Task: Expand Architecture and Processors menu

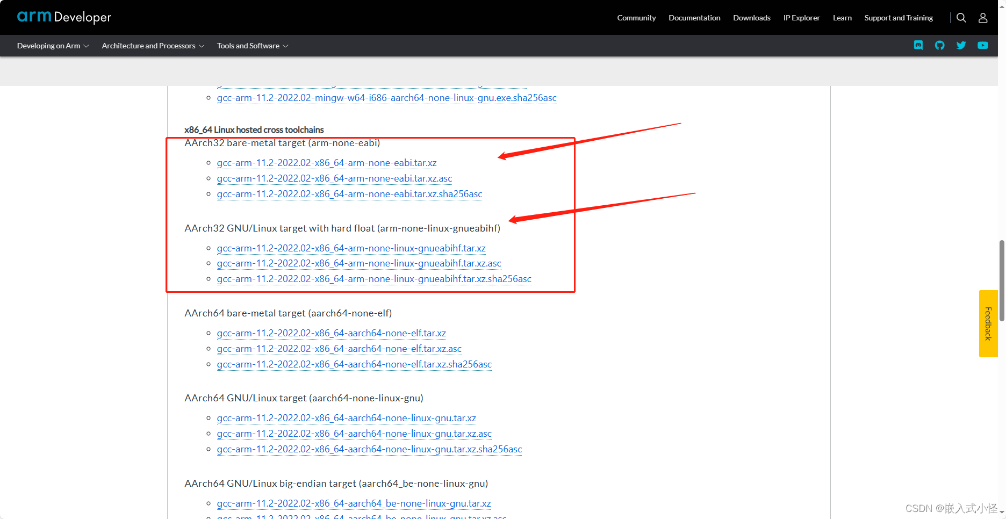Action: click(153, 46)
